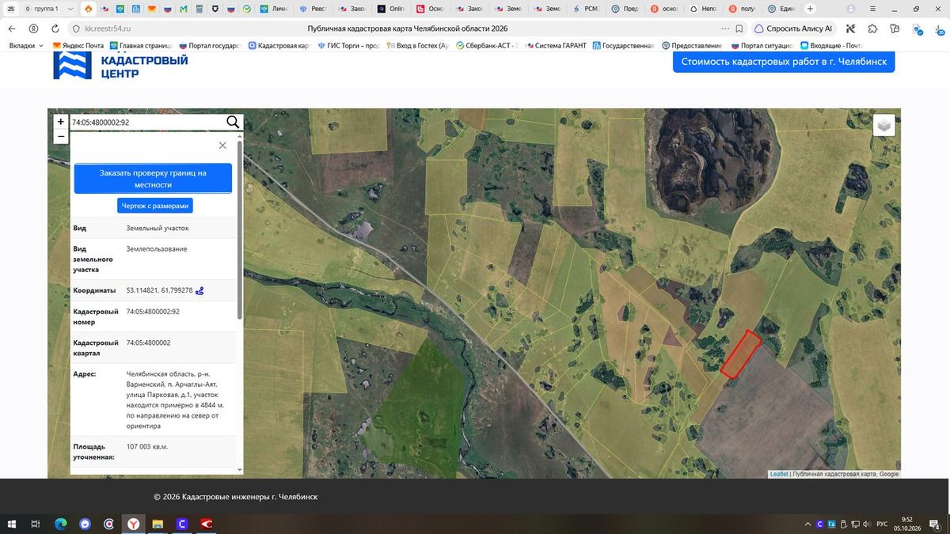
Task: Open 'Стоимость кадастровых работ в г. Челябинск'
Action: point(784,62)
